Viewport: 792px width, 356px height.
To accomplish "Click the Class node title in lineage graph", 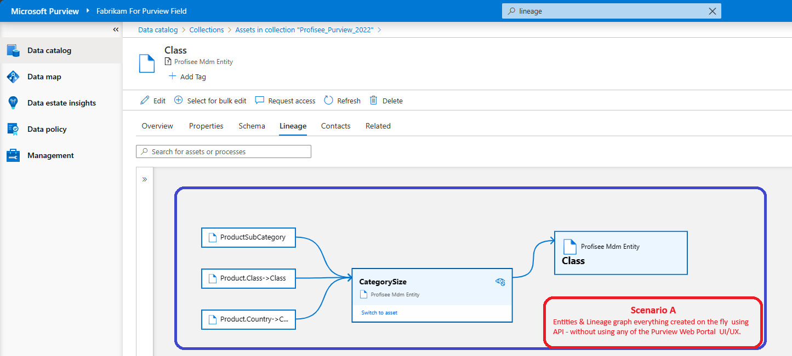I will click(573, 261).
